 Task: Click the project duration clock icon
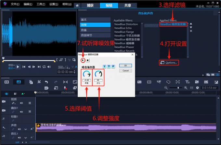pos(198,88)
